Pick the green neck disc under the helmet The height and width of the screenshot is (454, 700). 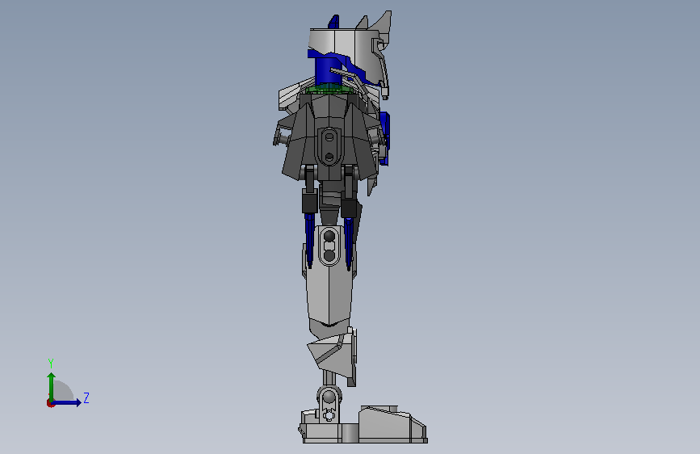[x=329, y=89]
